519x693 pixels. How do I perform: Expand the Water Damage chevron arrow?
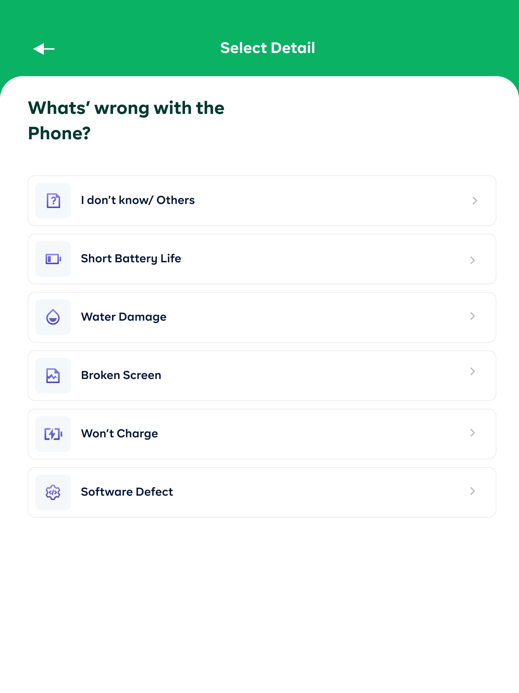472,316
